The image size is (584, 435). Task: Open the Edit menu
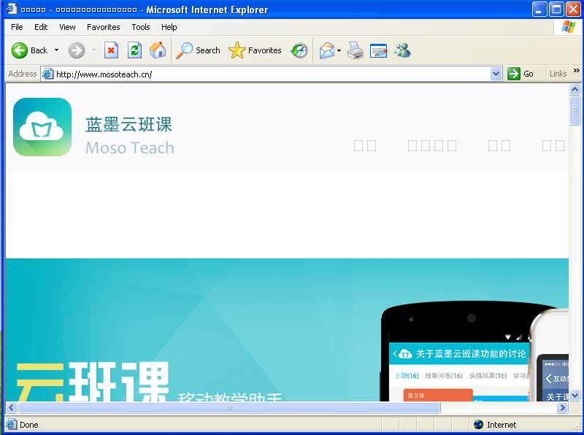pyautogui.click(x=41, y=27)
